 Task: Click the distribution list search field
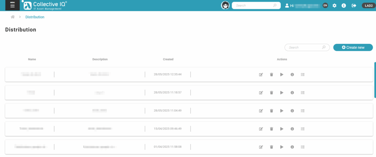[304, 47]
